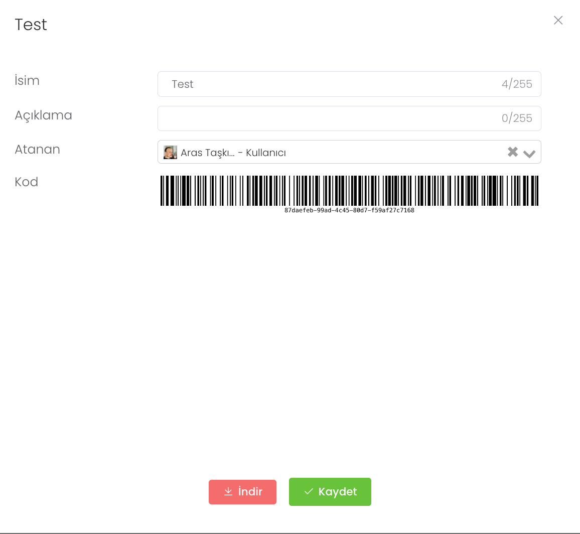The image size is (580, 534).
Task: Click the barcode UUID text below the barcode
Action: (x=349, y=211)
